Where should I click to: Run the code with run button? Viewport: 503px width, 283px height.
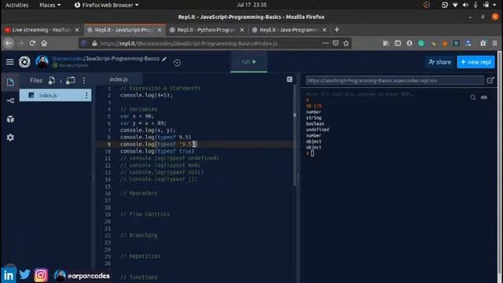click(249, 61)
